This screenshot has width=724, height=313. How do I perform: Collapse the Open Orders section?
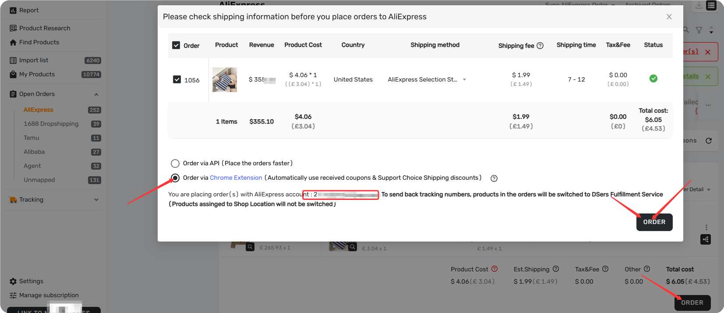tap(96, 94)
